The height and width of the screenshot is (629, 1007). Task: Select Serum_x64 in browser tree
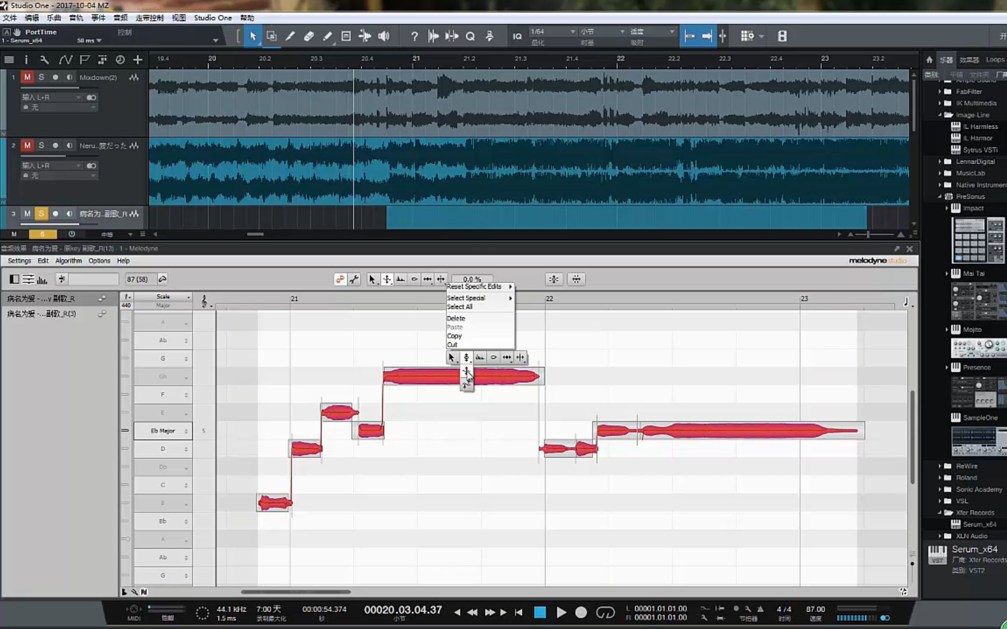pyautogui.click(x=979, y=524)
